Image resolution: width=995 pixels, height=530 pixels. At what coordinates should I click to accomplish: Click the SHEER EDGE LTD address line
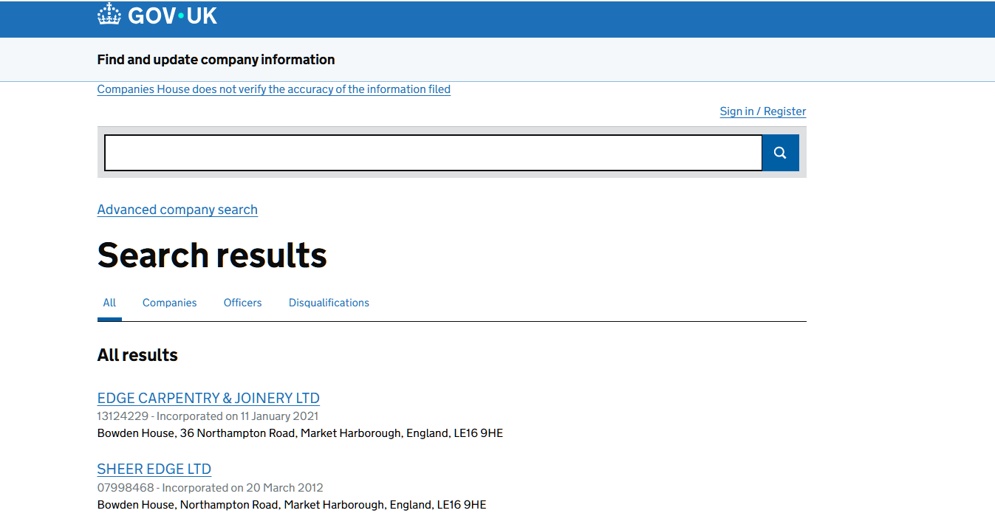(x=291, y=505)
